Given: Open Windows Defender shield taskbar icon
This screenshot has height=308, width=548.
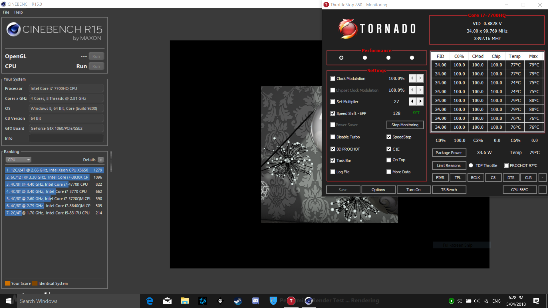Looking at the screenshot, I should click(x=273, y=301).
